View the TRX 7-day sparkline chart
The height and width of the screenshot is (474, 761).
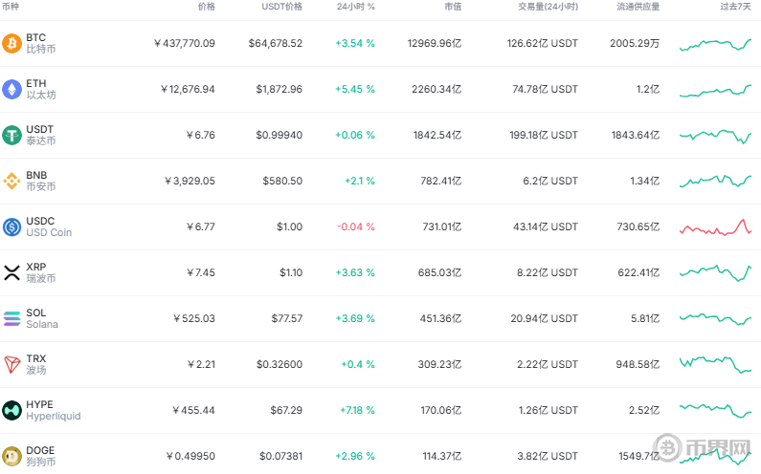715,364
